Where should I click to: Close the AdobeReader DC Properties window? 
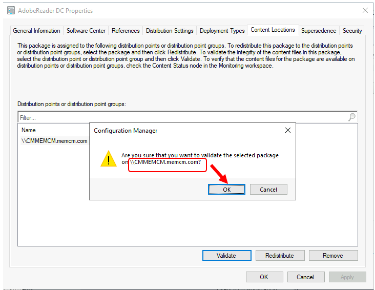tap(365, 10)
